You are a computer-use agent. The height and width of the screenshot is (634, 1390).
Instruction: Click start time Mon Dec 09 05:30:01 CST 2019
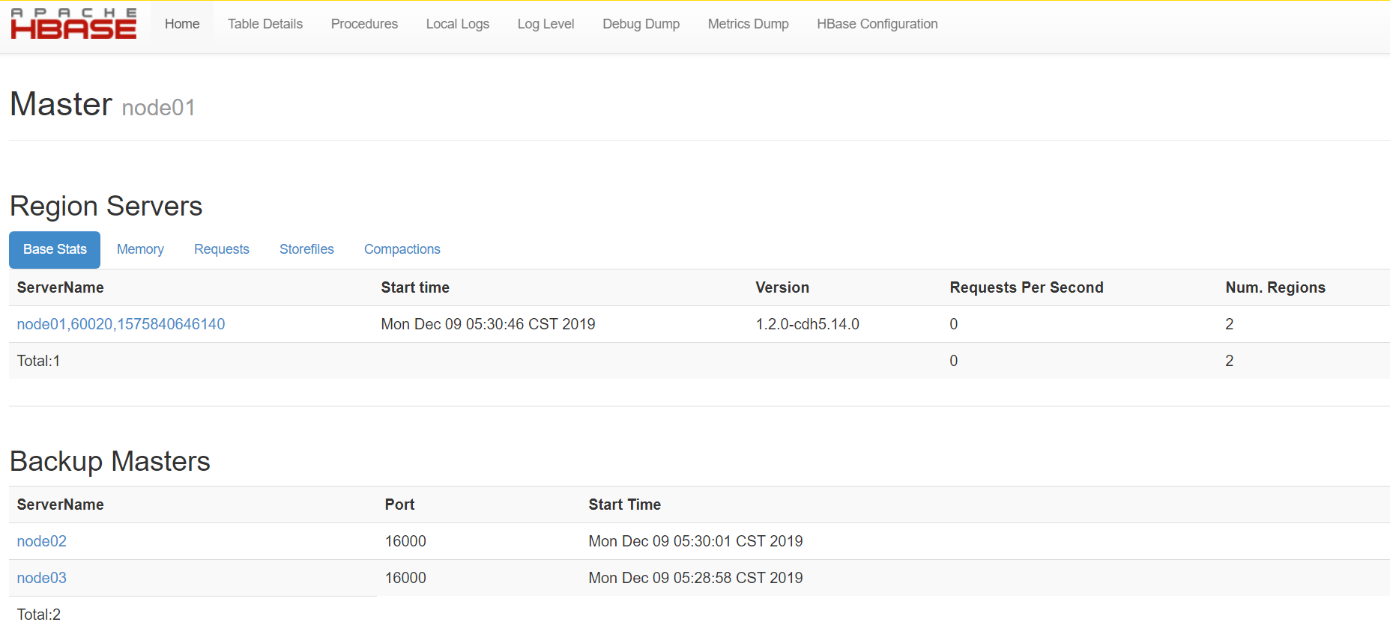tap(695, 541)
